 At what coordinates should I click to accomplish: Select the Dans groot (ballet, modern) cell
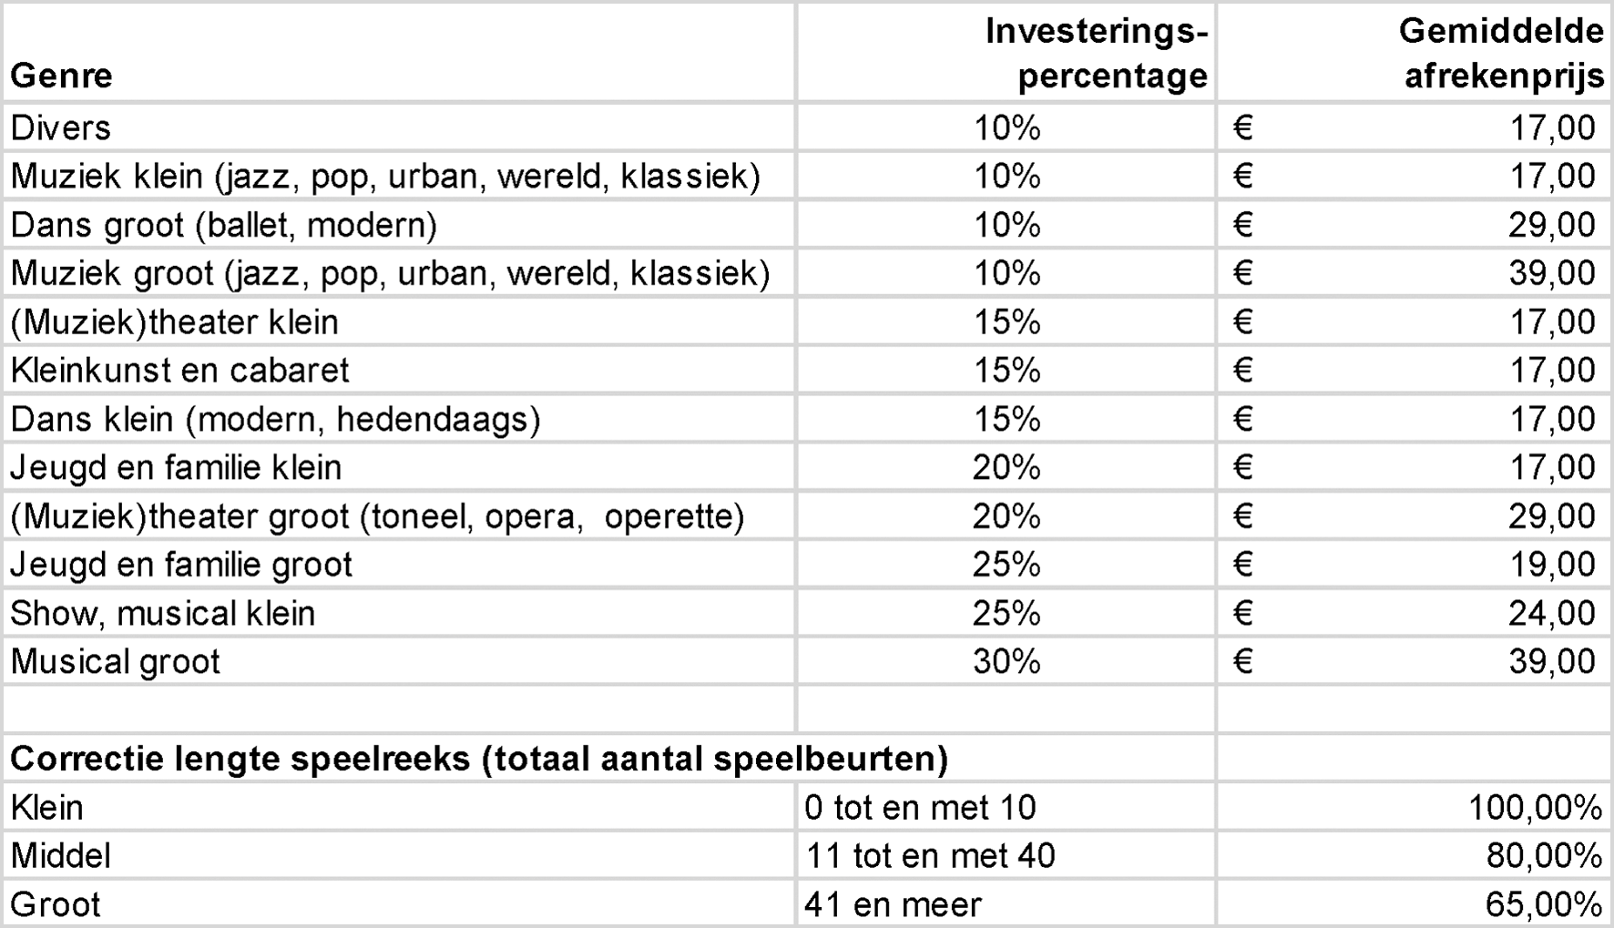(x=224, y=225)
